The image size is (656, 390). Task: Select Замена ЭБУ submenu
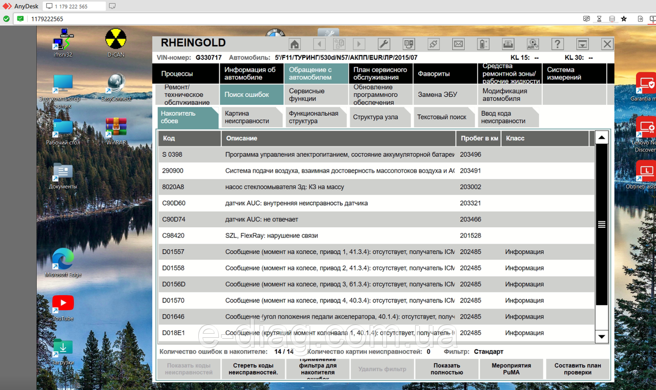[x=445, y=95]
